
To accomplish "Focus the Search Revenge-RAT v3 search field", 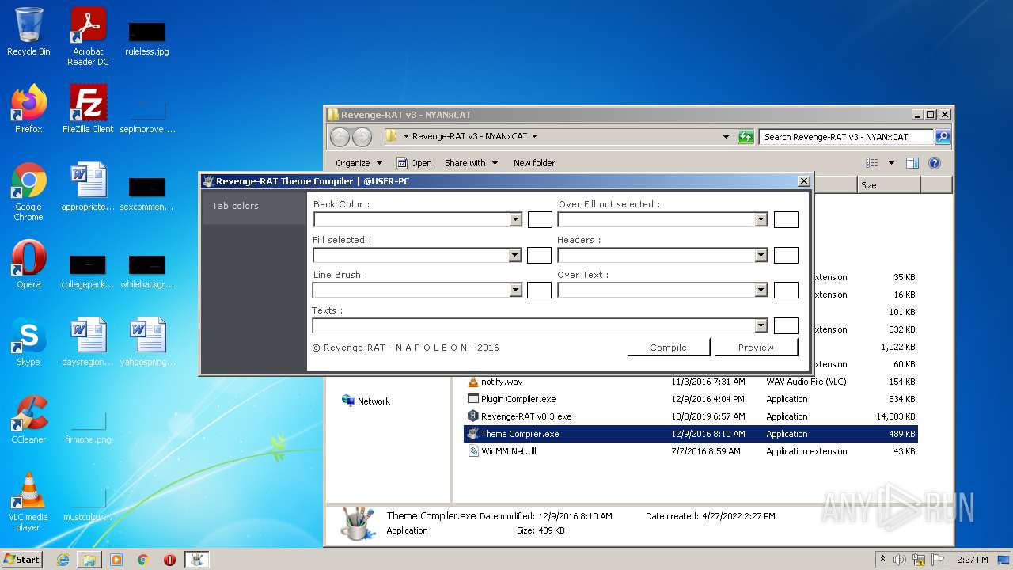I will [846, 137].
